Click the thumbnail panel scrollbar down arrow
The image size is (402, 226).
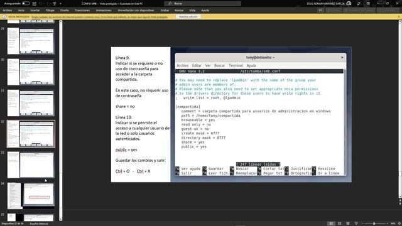(61, 219)
